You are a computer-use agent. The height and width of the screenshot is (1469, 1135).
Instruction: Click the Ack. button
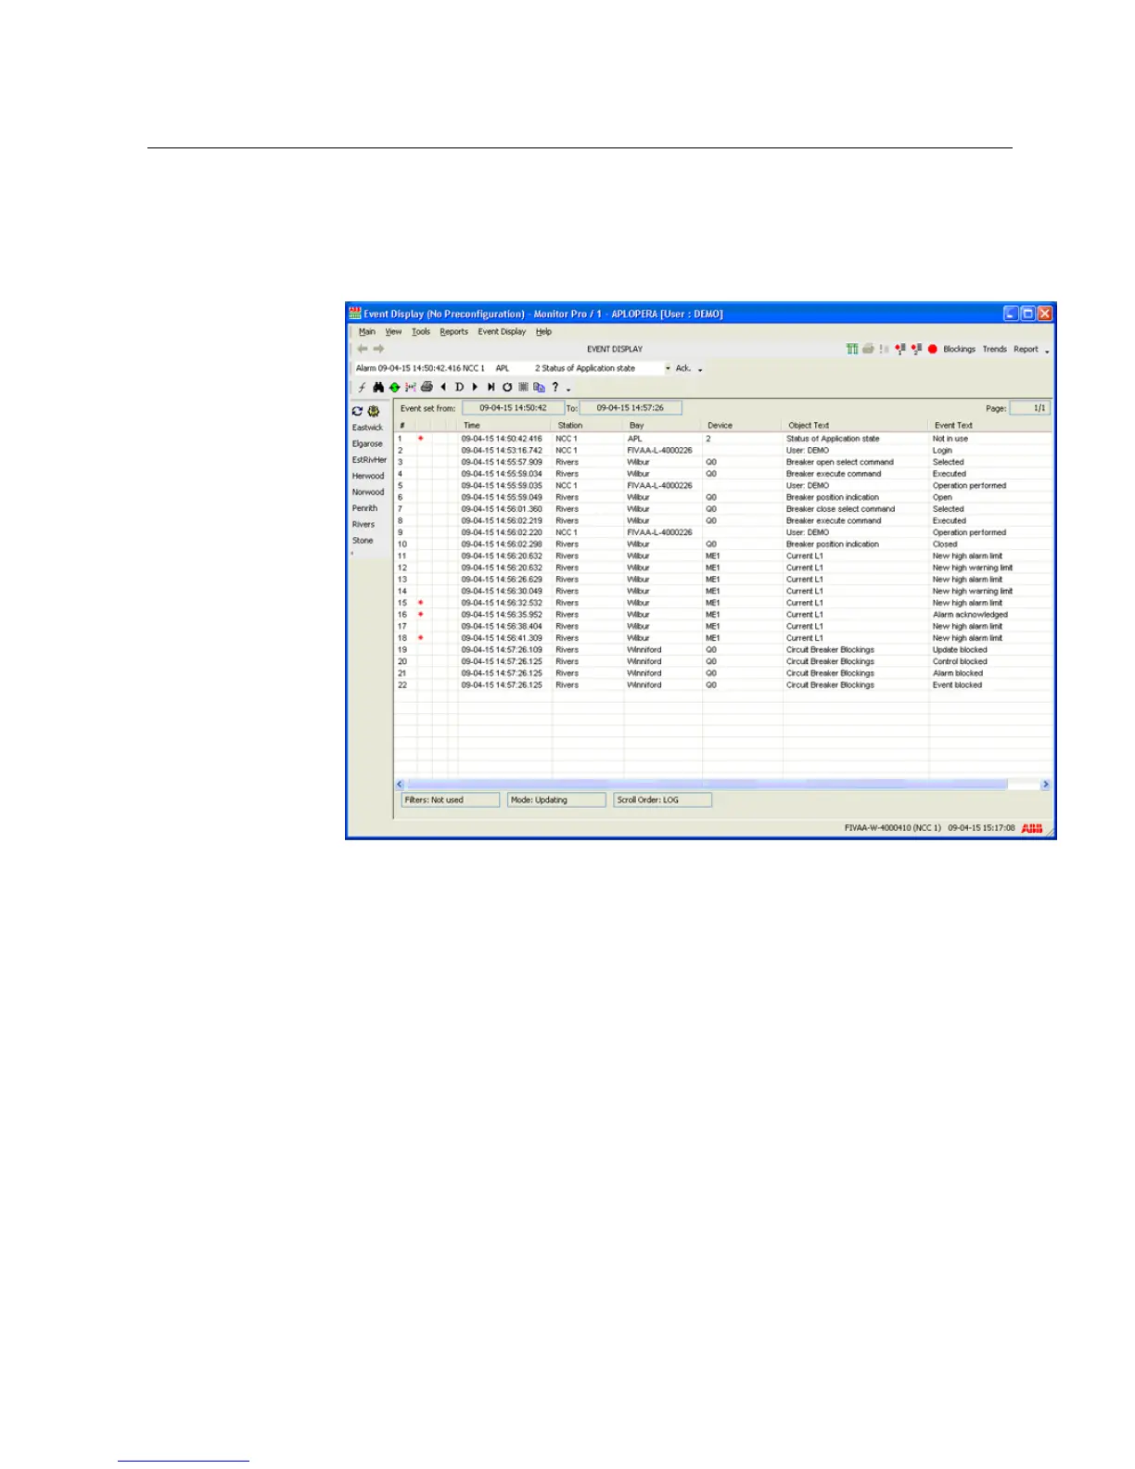pyautogui.click(x=683, y=368)
